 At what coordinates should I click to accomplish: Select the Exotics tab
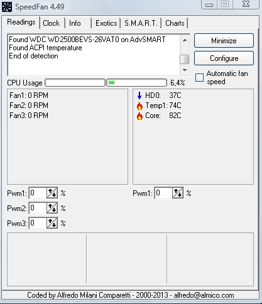pyautogui.click(x=106, y=23)
